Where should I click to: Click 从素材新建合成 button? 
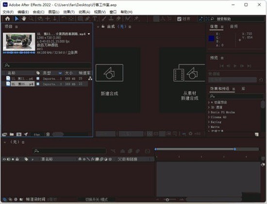(x=183, y=80)
